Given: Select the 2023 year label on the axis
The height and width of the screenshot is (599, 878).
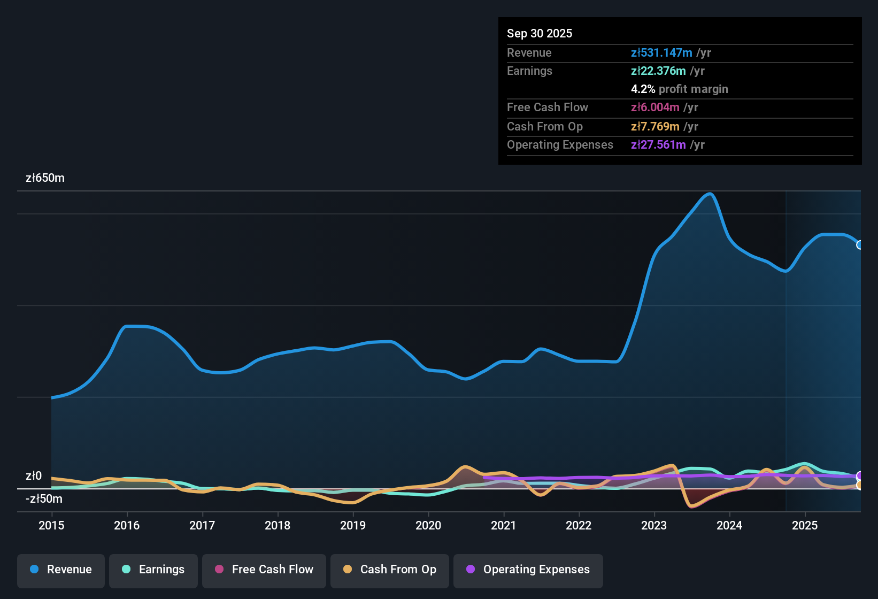Looking at the screenshot, I should tap(653, 526).
